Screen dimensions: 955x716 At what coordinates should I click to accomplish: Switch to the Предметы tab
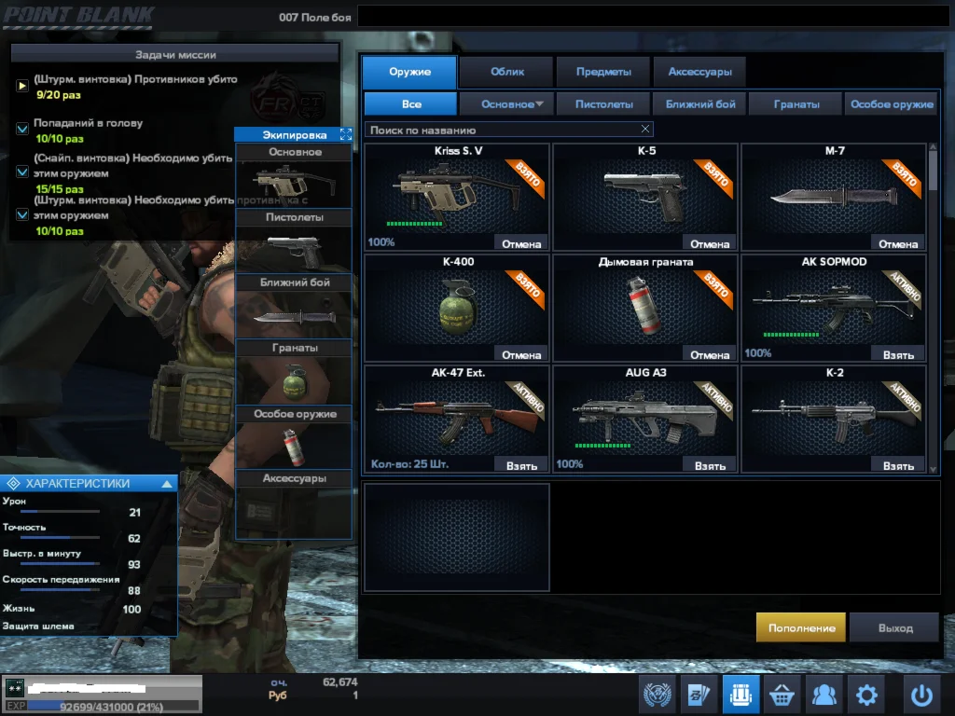tap(603, 72)
